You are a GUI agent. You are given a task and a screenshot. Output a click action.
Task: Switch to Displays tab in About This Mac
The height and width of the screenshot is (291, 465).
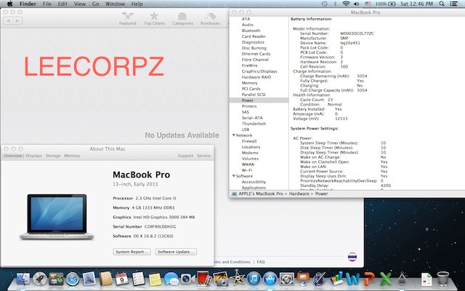34,156
